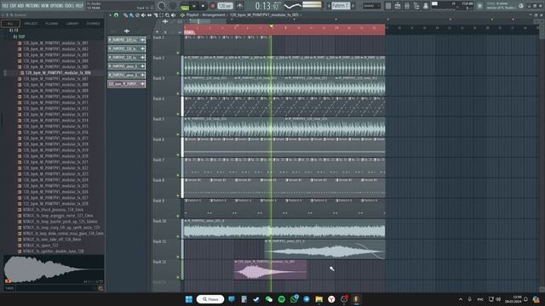
Task: Go to next pattern with right arrow
Action: (x=353, y=6)
